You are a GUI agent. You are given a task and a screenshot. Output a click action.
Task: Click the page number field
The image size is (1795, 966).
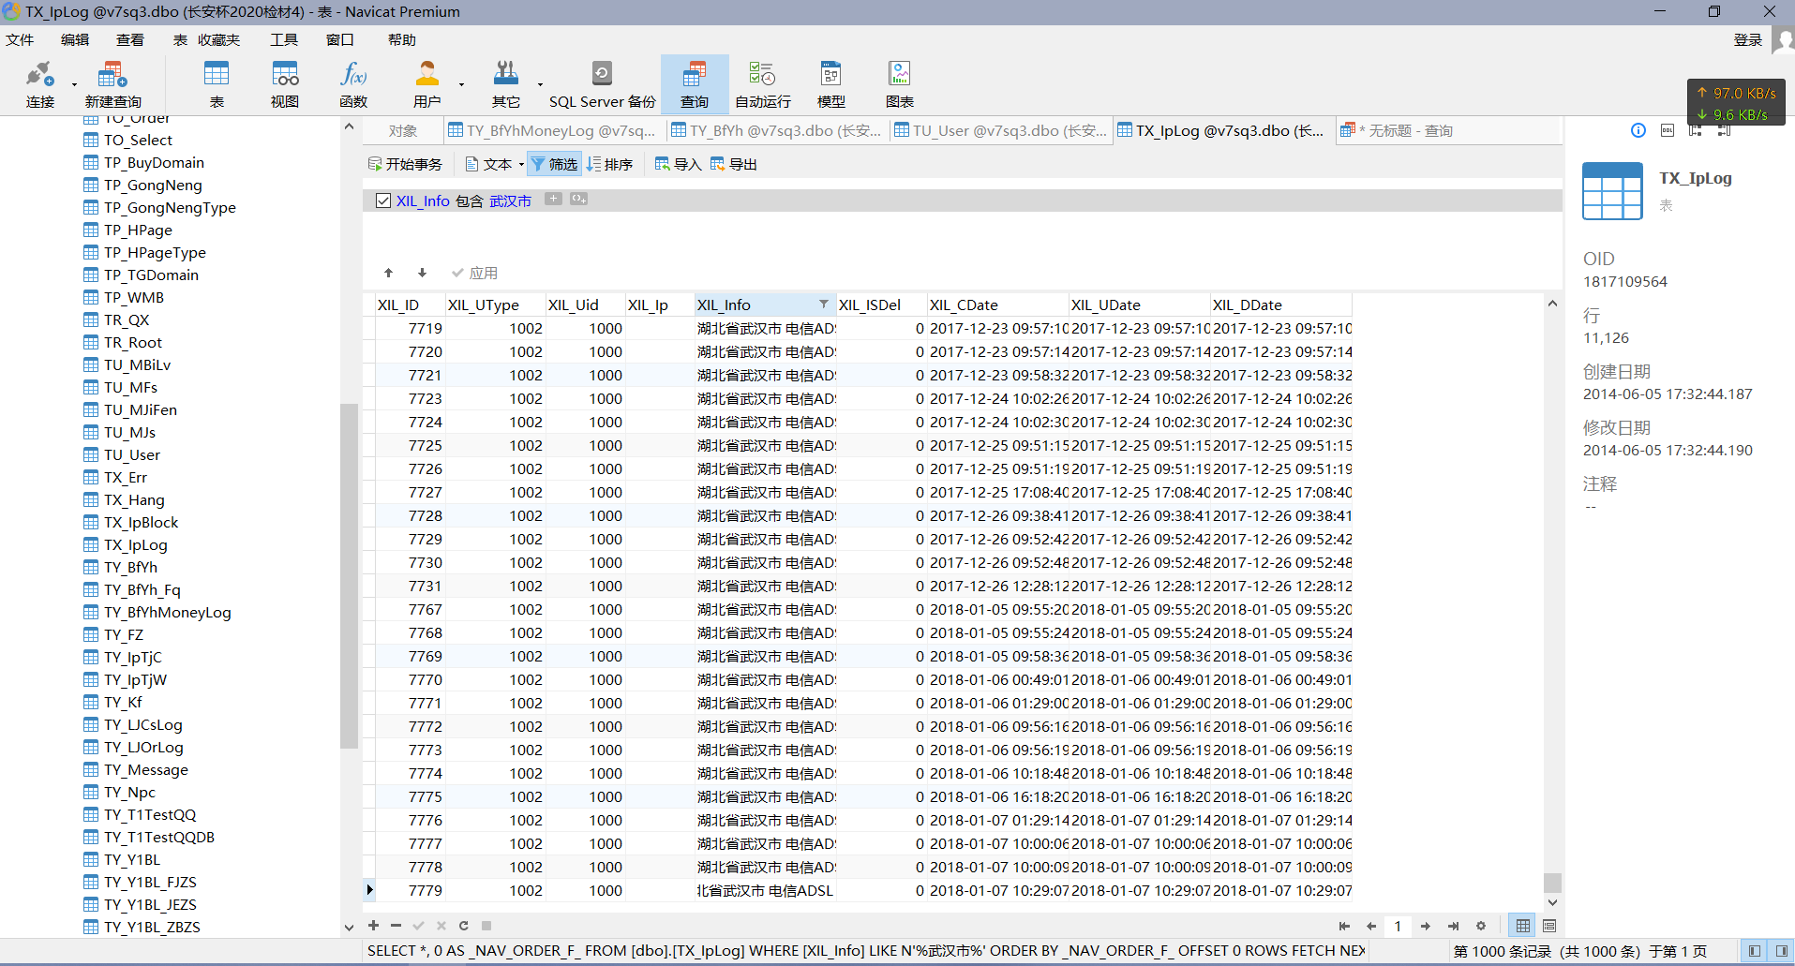1399,926
